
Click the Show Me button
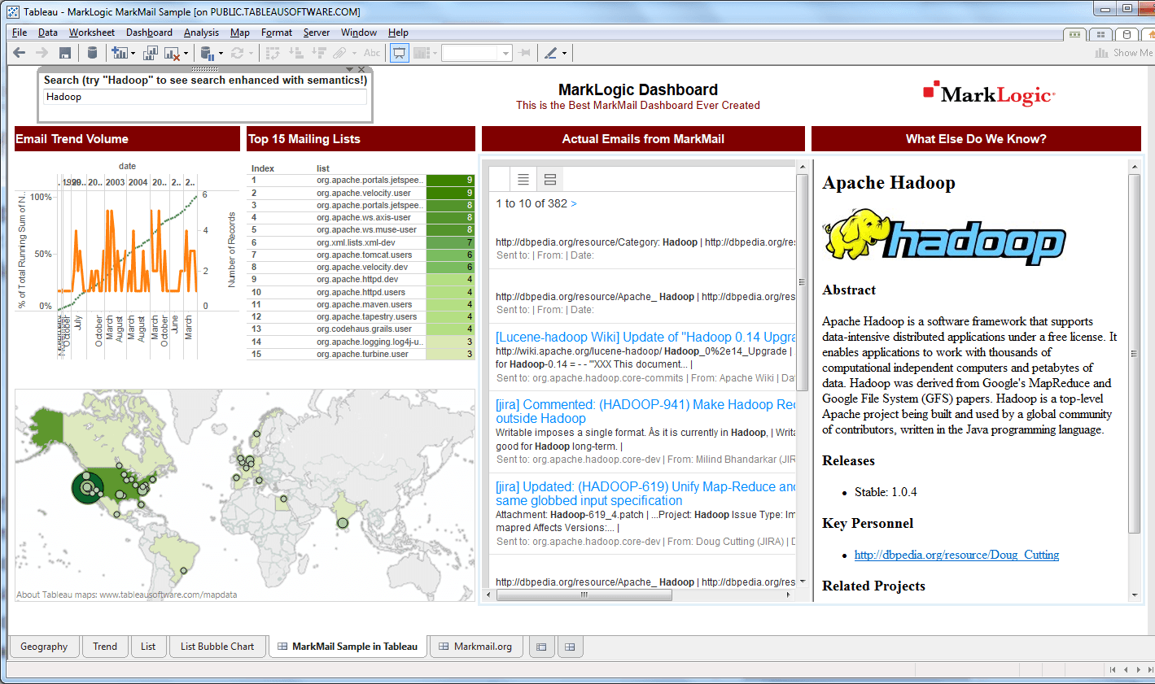point(1124,53)
